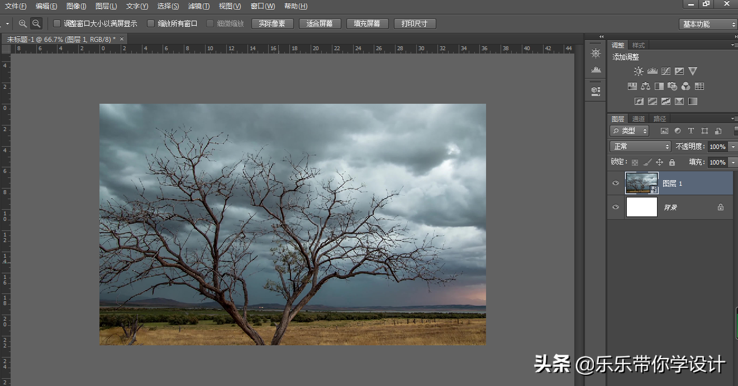This screenshot has width=738, height=386.
Task: Open the tool preset picker arrow
Action: click(7, 23)
